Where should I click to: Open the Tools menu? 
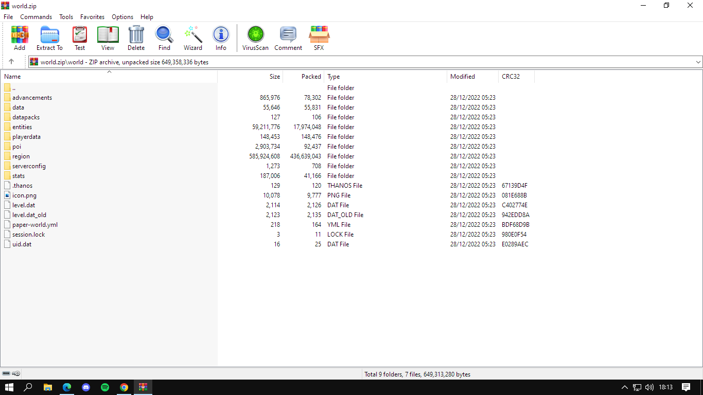[x=66, y=17]
